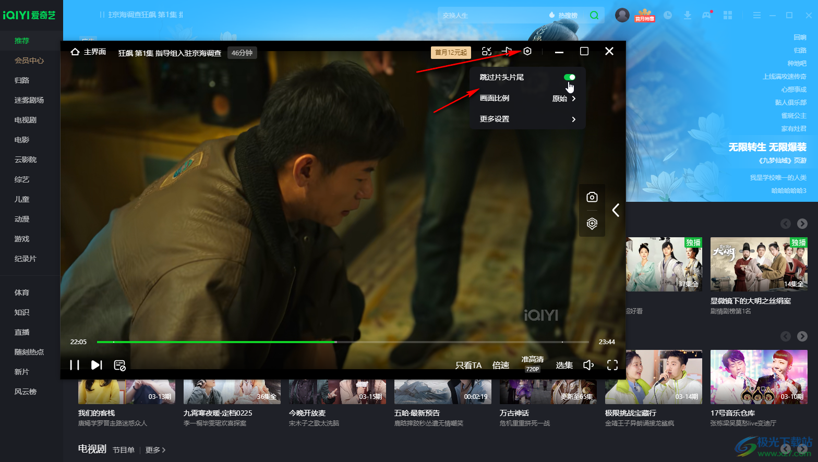Open the 17号音乐仓库 thumbnail
This screenshot has width=818, height=462.
759,377
